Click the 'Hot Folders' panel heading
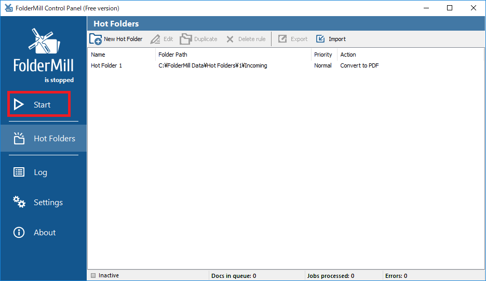The image size is (486, 281). point(116,23)
